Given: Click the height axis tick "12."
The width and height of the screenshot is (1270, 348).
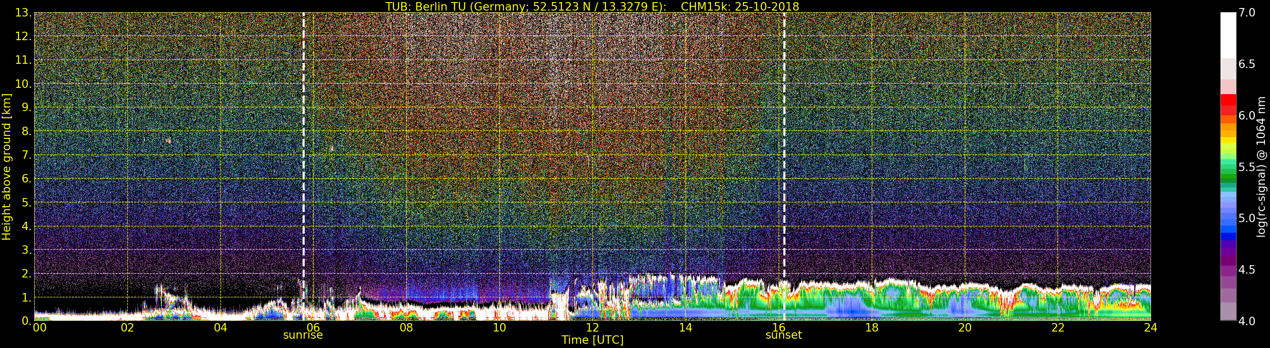Looking at the screenshot, I should (x=23, y=36).
